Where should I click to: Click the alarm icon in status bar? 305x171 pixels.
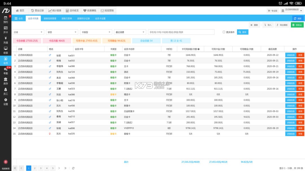(280, 3)
